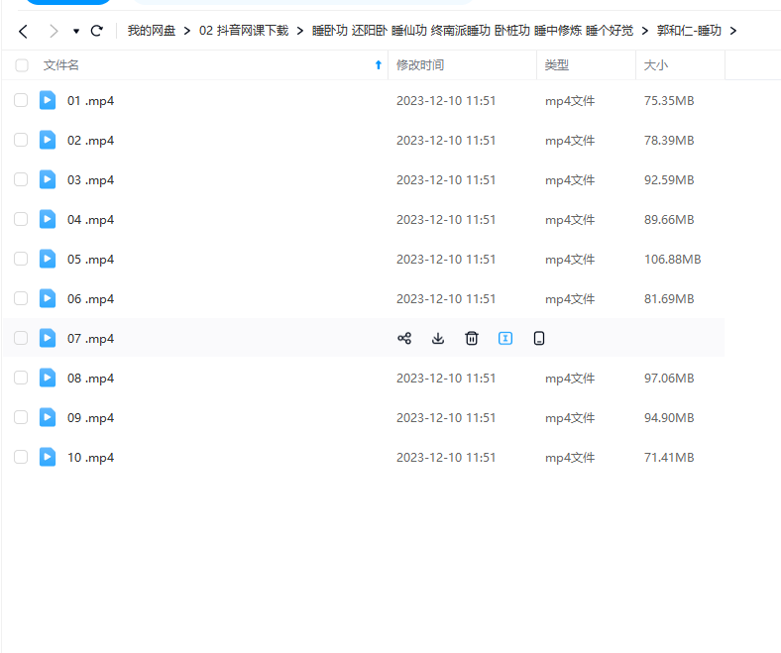
Task: Navigate to 睡卧功 还阳卧 folder breadcrumb
Action: tap(473, 31)
